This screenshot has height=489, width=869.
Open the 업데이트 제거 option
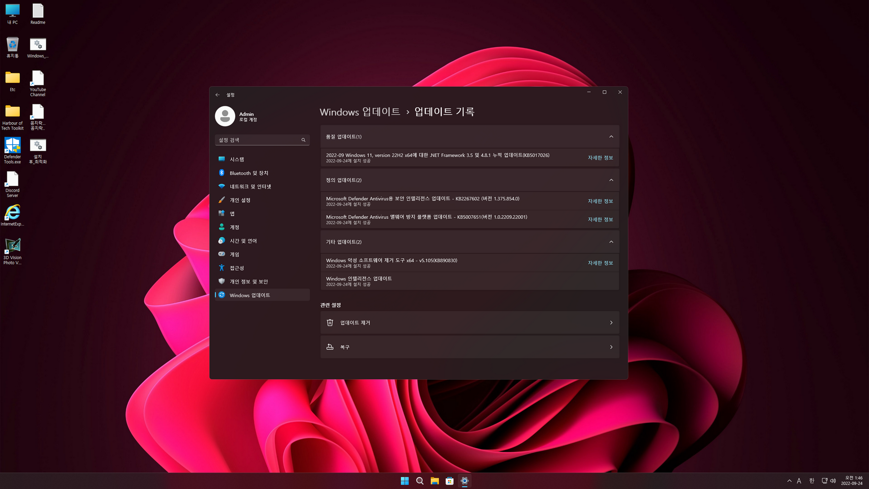[469, 323]
